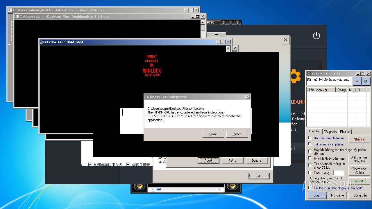Click the 'Hướng dẫn' button
This screenshot has height=209, width=372.
[359, 195]
